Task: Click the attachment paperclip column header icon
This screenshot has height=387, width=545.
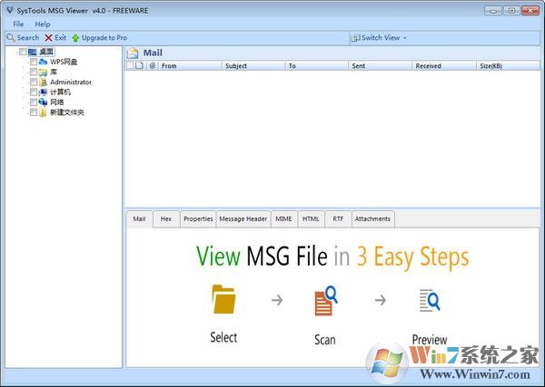Action: point(153,65)
